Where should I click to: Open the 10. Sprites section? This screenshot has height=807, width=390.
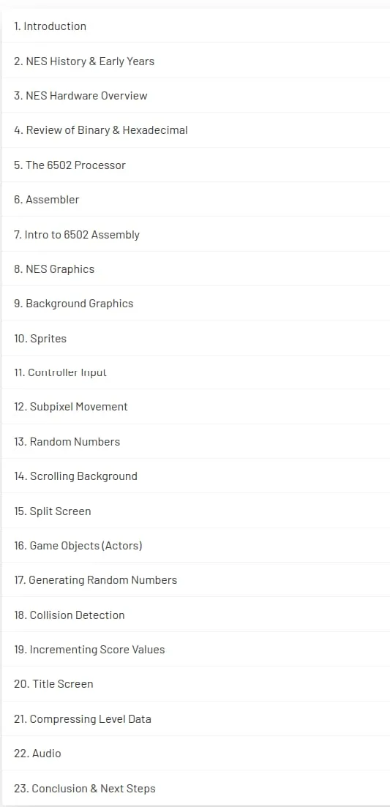pos(195,338)
